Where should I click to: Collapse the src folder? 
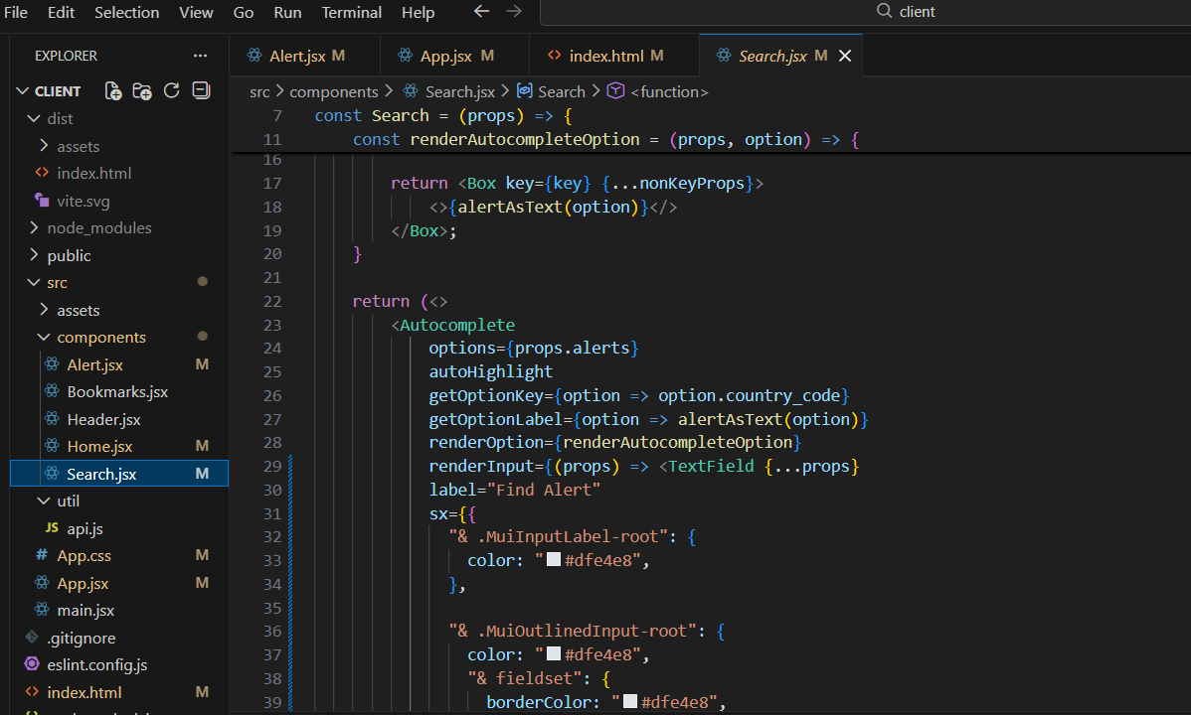(x=34, y=282)
